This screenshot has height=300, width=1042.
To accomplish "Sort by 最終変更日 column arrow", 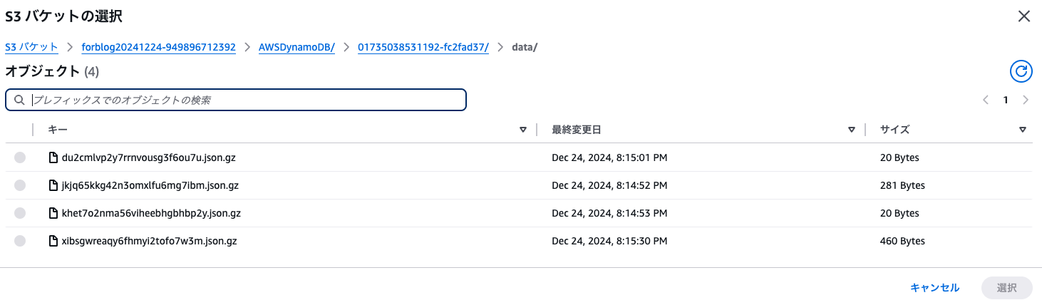I will pyautogui.click(x=851, y=130).
